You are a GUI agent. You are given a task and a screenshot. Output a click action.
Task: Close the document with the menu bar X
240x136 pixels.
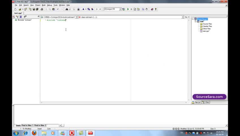coord(226,5)
